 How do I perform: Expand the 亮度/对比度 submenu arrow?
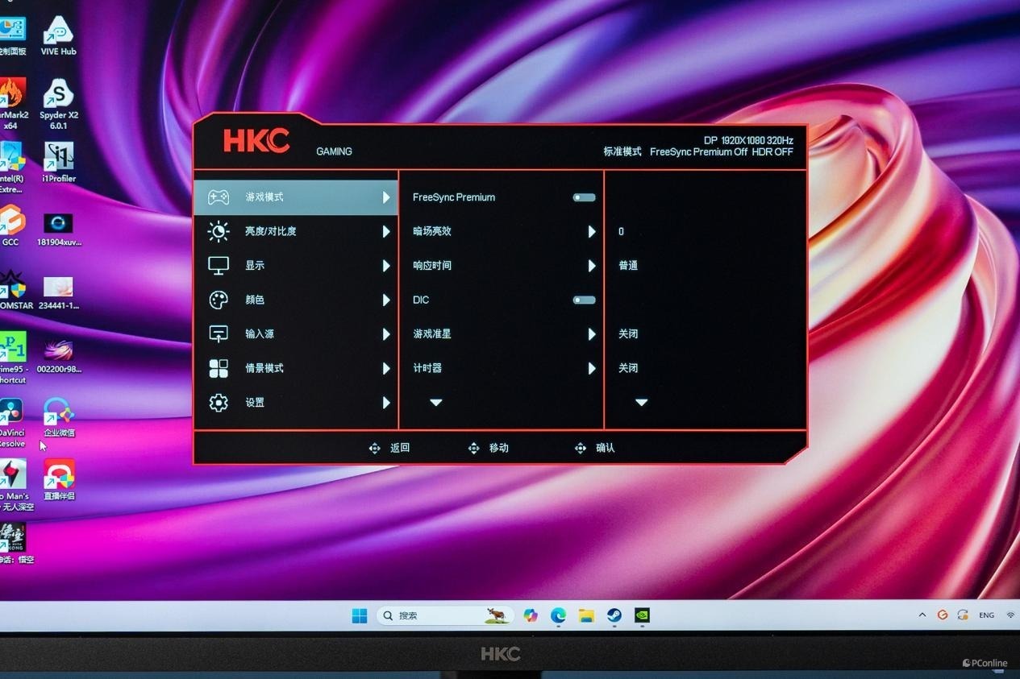pyautogui.click(x=386, y=231)
